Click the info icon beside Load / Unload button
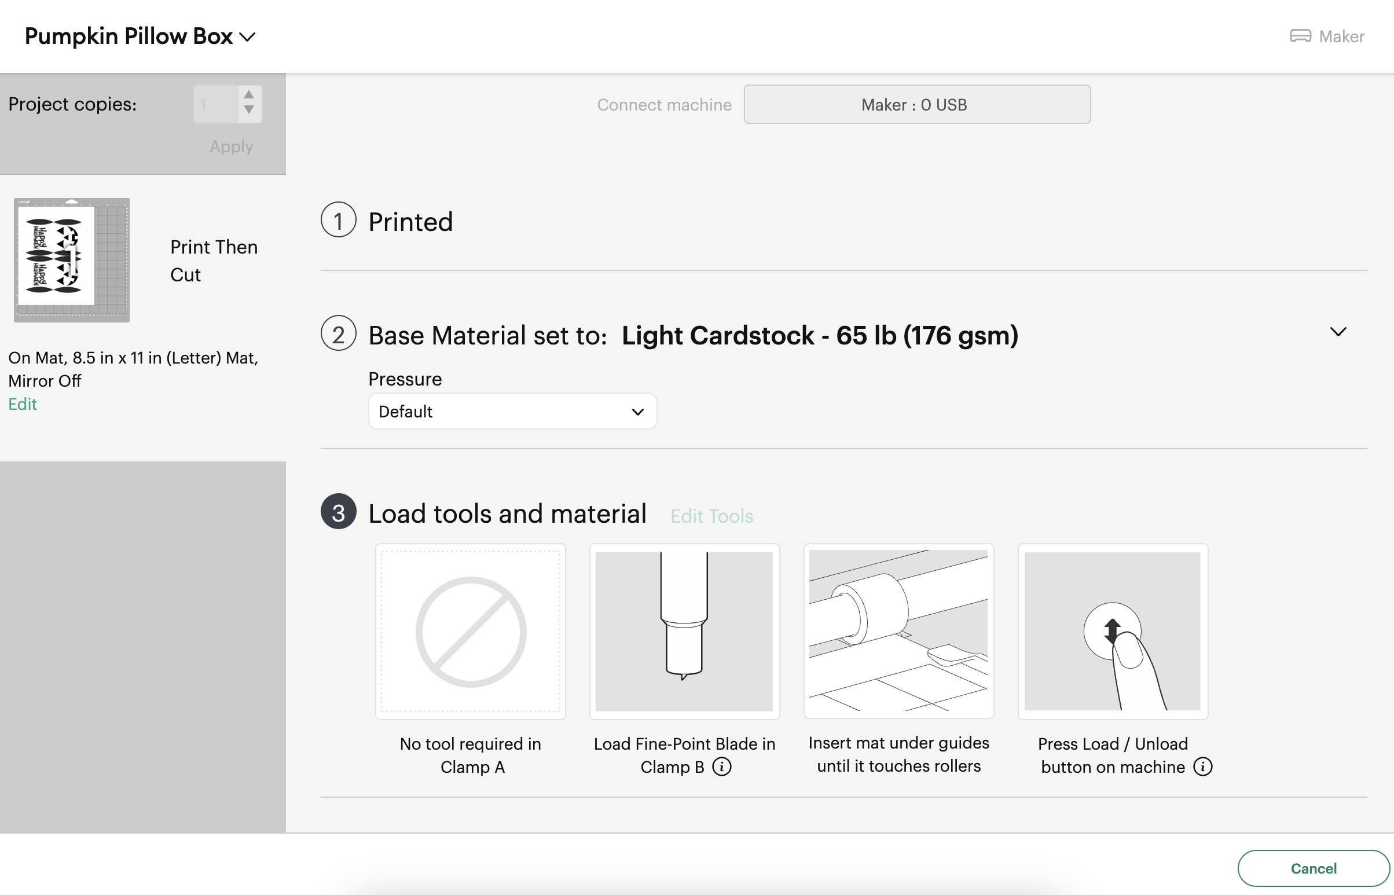 tap(1203, 766)
